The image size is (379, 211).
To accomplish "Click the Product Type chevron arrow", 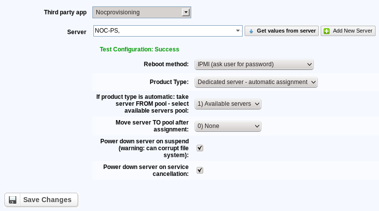I will [313, 83].
